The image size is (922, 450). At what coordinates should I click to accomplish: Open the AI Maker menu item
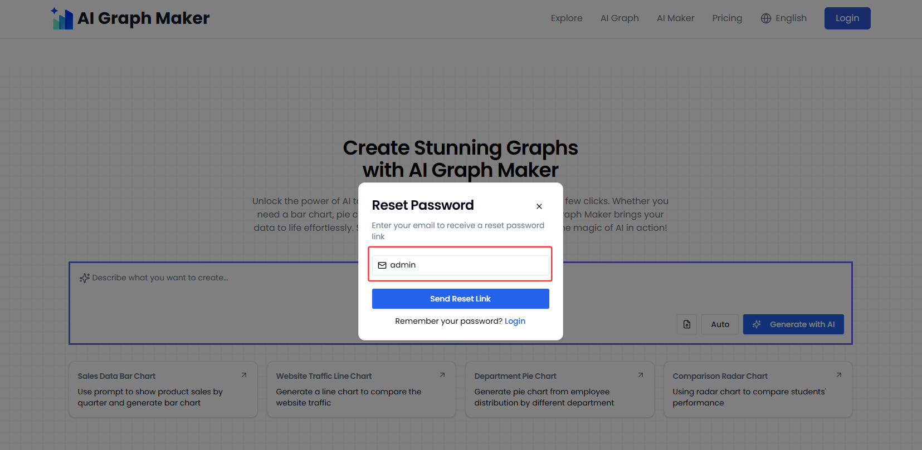[675, 18]
